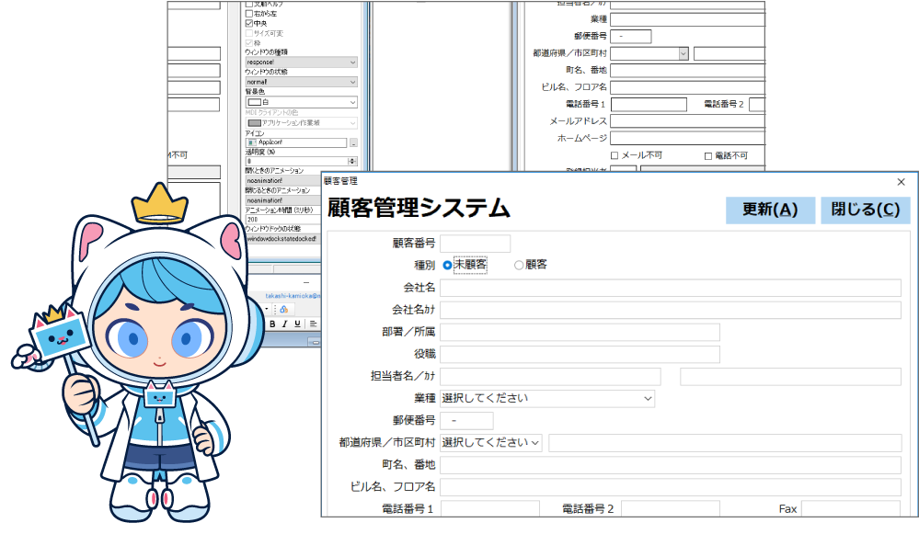Click the browse button beside AppIcon! field
Screen dimensions: 919x557
353,142
